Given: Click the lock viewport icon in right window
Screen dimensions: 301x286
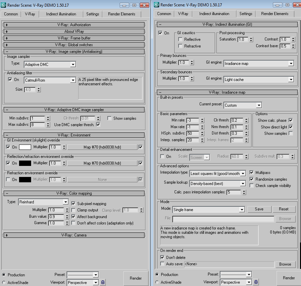Looking at the screenshot, I should pos(256,282).
